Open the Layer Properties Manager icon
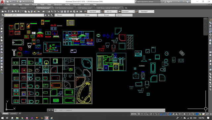Image resolution: width=212 pixels, height=120 pixels. [3, 15]
